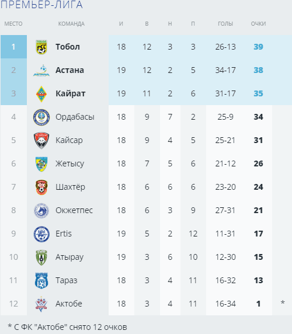Click the Тобол club logo
Screen dimensions: 292x334
point(41,47)
